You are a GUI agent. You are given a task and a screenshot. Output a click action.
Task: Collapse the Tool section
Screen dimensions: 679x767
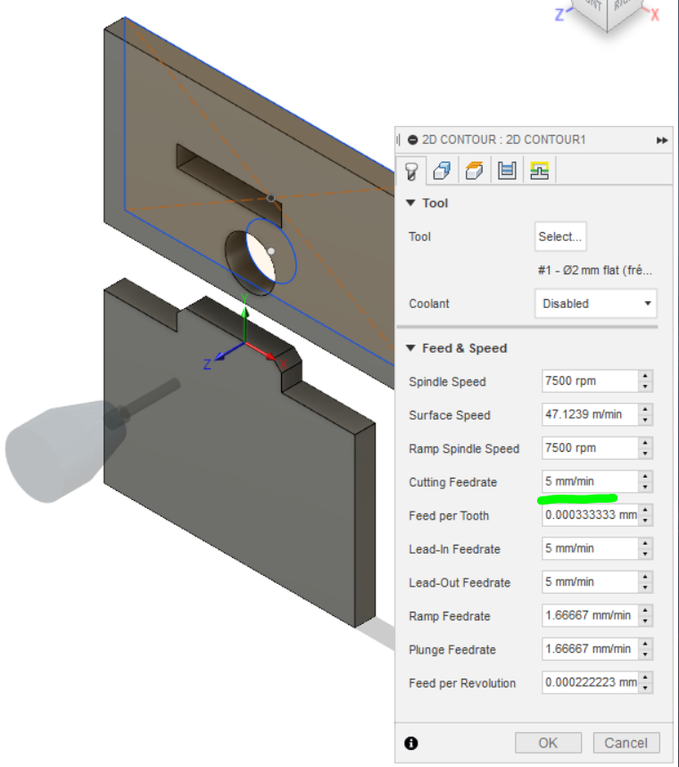410,204
